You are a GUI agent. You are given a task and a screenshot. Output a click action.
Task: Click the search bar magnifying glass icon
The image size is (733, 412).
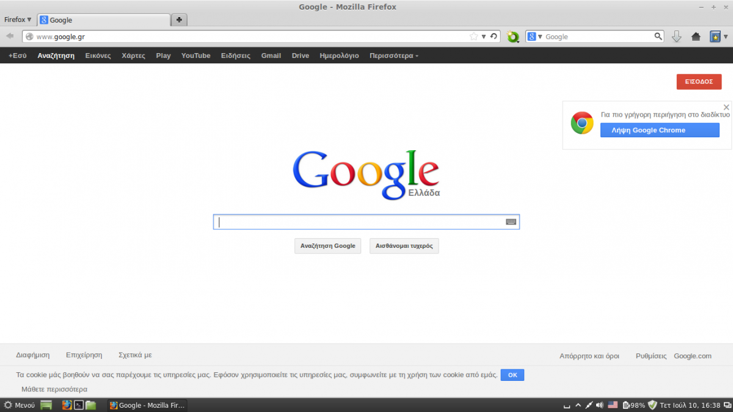pyautogui.click(x=658, y=37)
